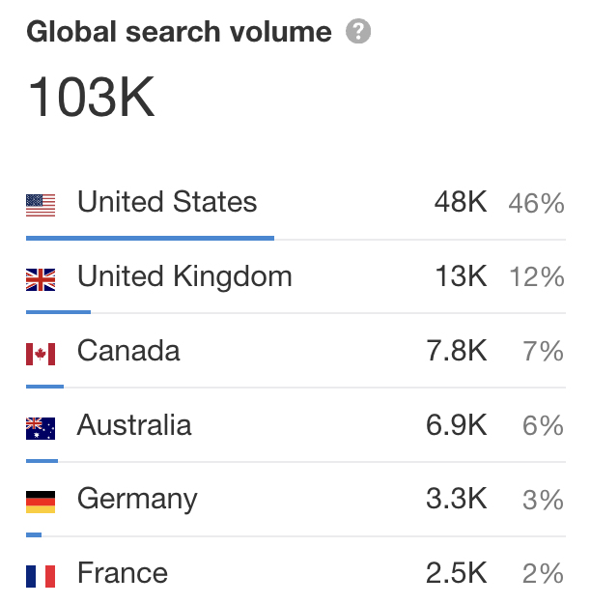Viewport: 591px width, 605px height.
Task: Click the United Kingdom blue volume bar
Action: (x=58, y=312)
